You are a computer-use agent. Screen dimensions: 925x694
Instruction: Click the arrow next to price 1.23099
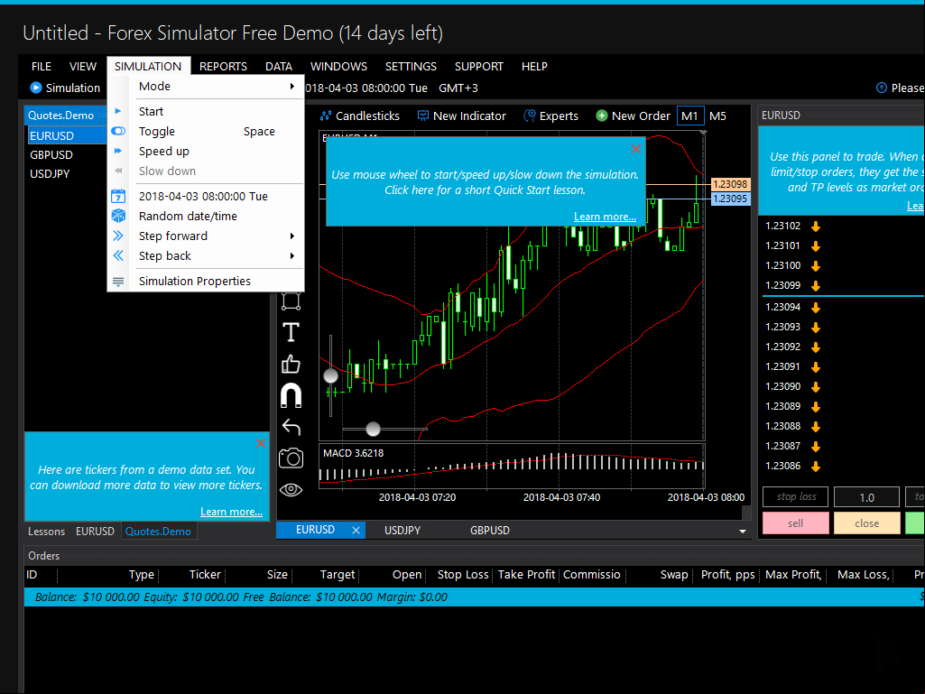click(x=816, y=285)
